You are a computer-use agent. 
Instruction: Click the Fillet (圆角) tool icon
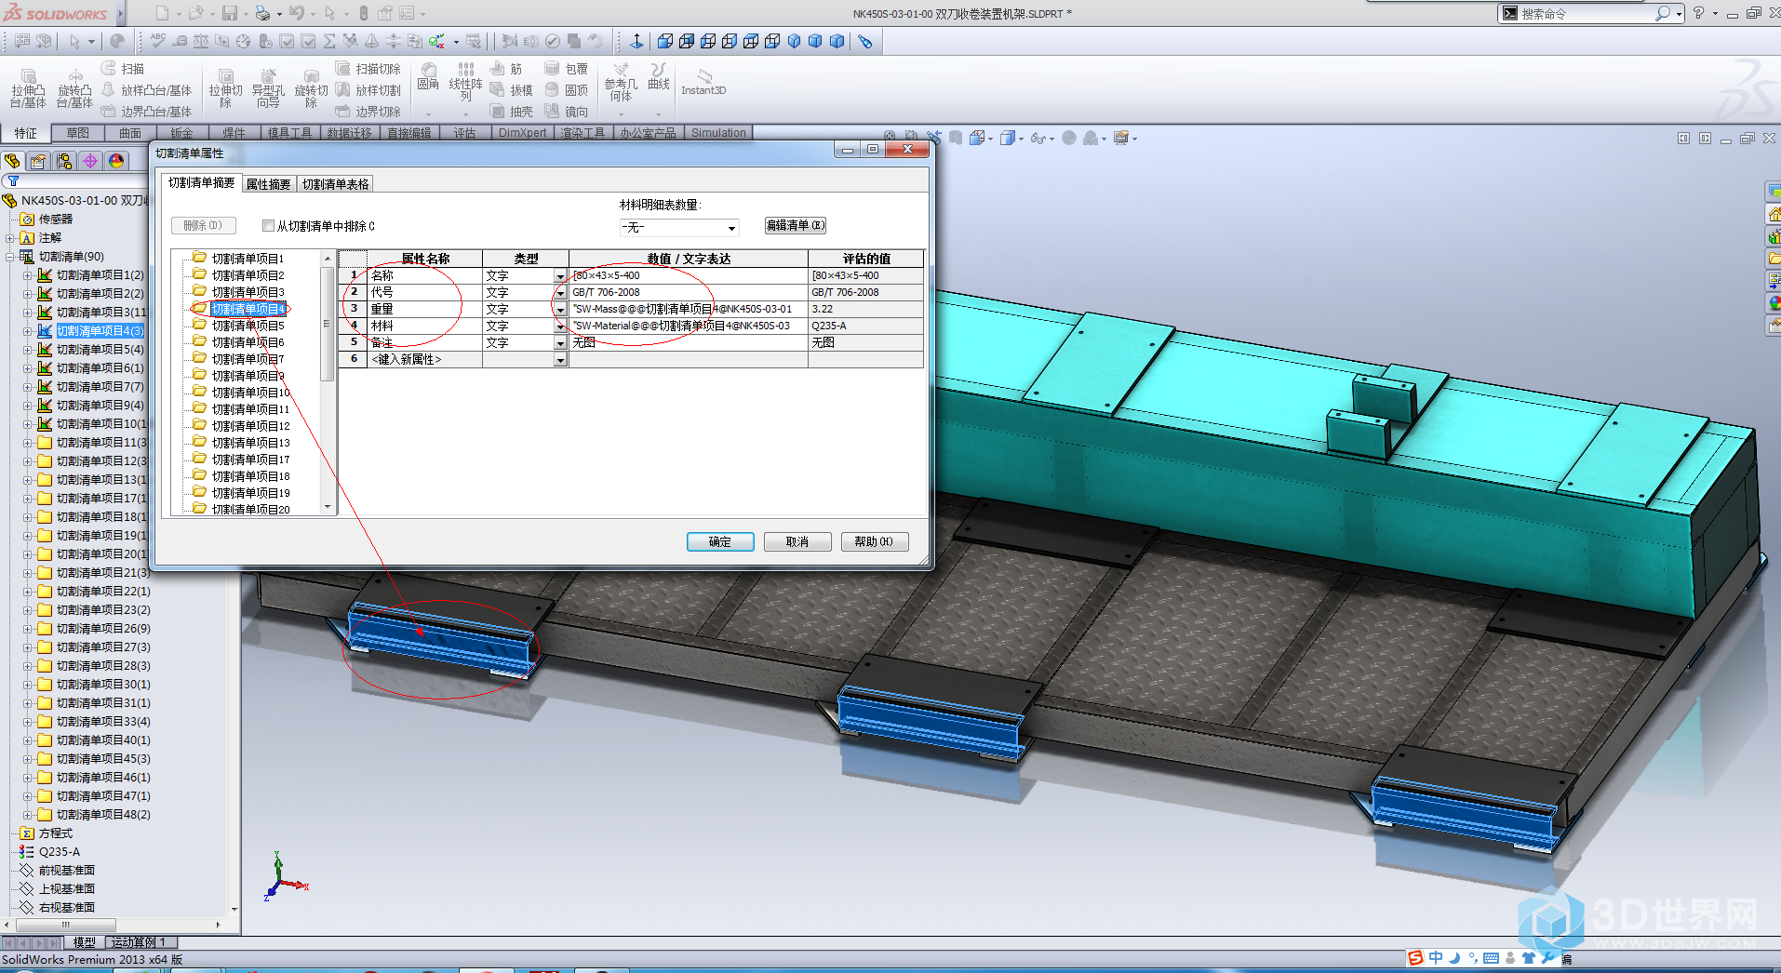tap(428, 76)
